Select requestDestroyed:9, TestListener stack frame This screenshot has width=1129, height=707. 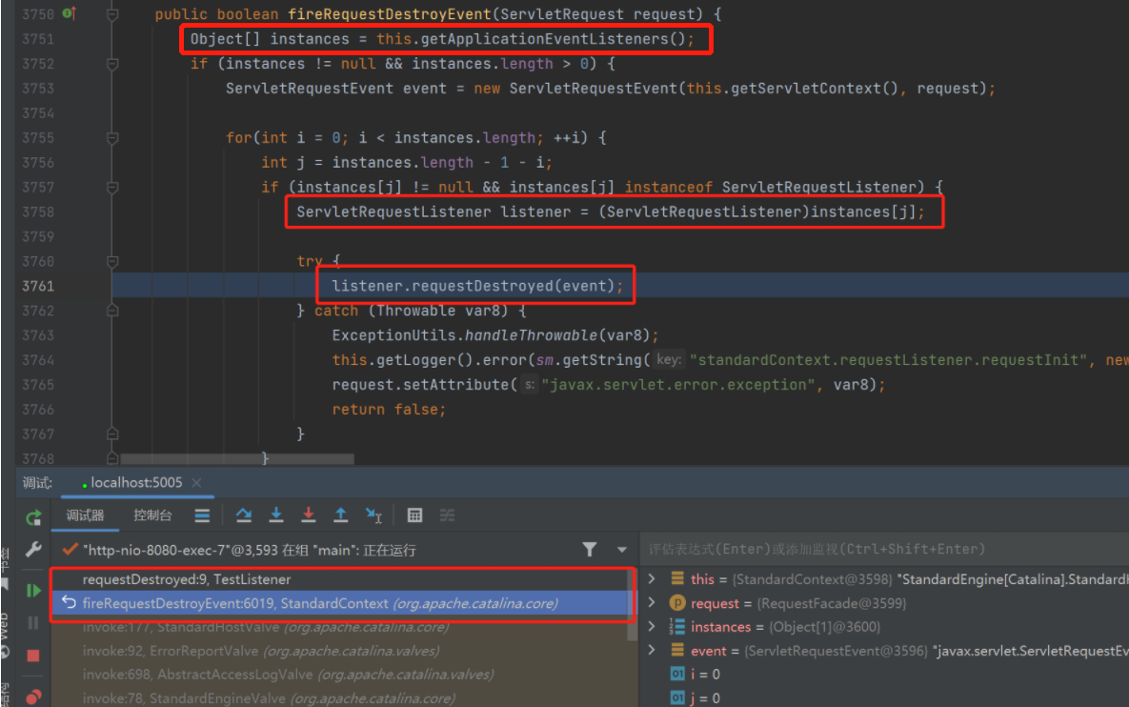click(x=187, y=579)
